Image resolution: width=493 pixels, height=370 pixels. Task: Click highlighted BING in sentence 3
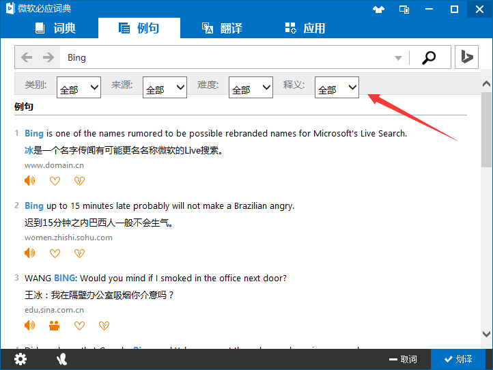click(64, 279)
